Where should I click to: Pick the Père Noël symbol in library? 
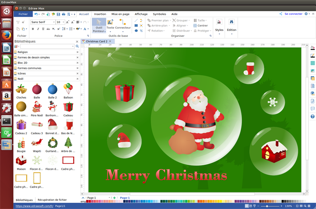click(x=37, y=109)
